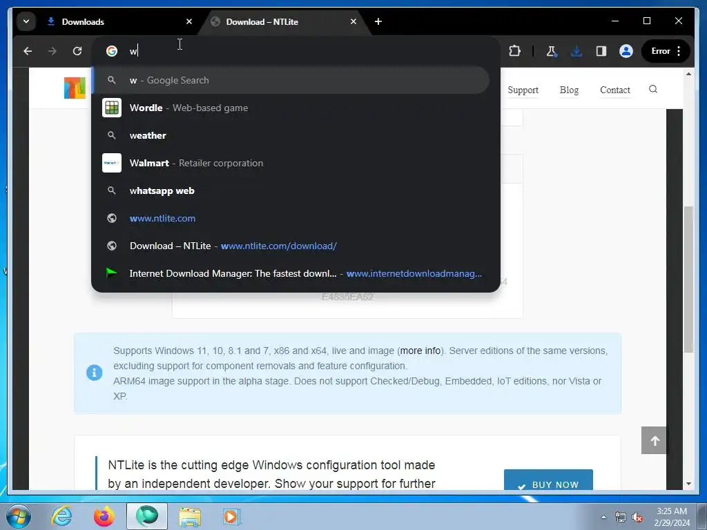
Task: Open the three-dot Chrome menu
Action: tap(679, 51)
